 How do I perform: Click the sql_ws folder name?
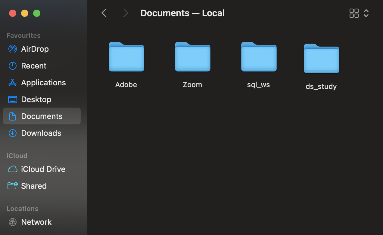258,85
